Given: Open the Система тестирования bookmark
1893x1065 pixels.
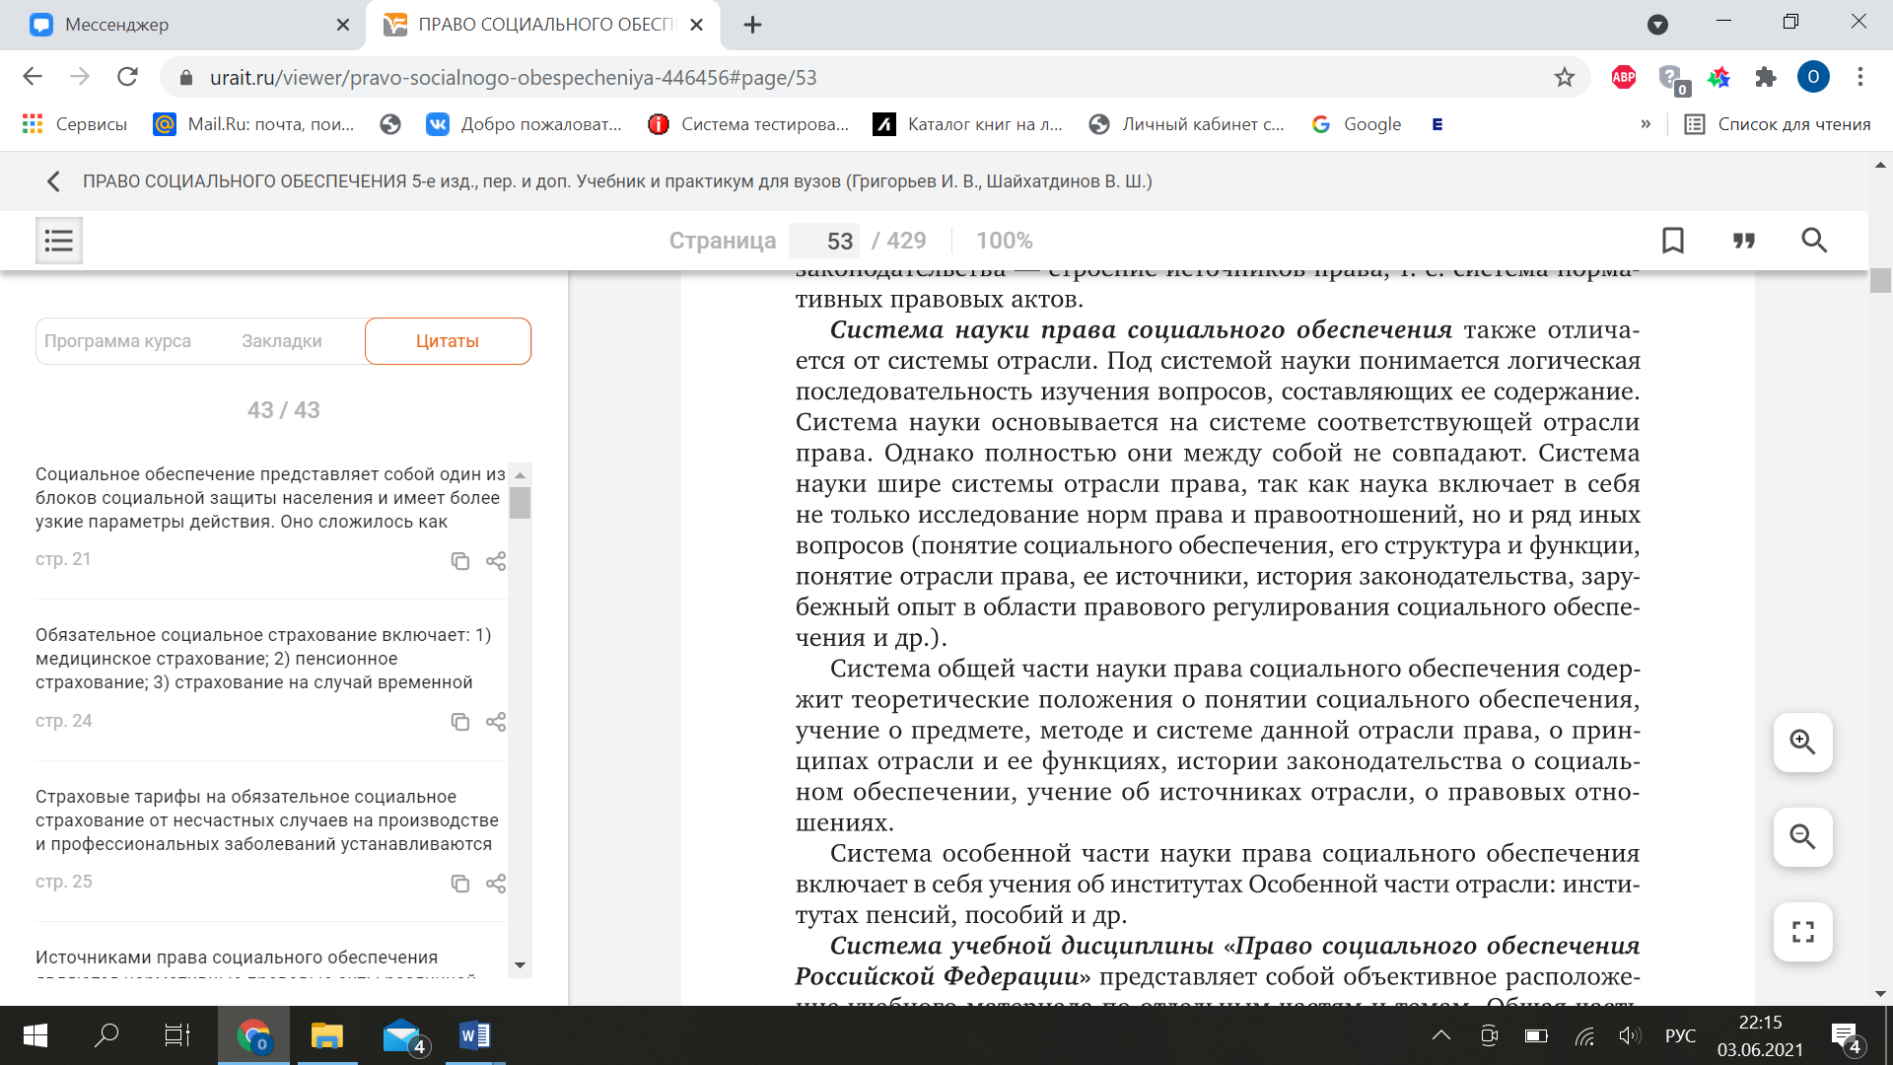Looking at the screenshot, I should (748, 124).
